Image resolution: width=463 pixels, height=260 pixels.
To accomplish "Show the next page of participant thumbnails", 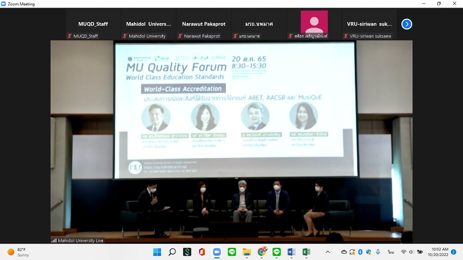I will (406, 24).
